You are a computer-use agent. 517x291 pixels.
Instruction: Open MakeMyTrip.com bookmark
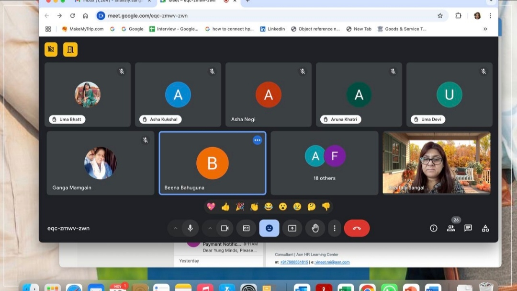click(x=82, y=29)
